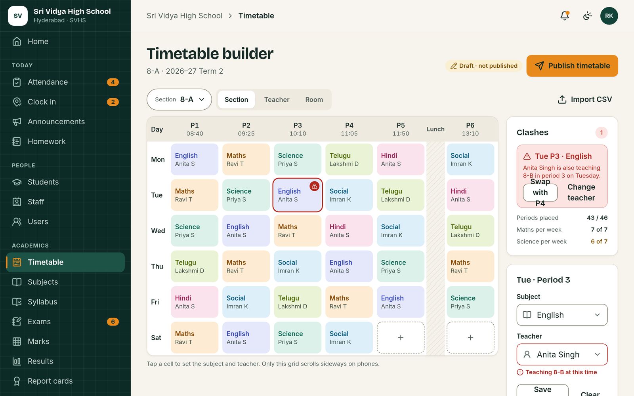Image resolution: width=634 pixels, height=396 pixels.
Task: Open Attendance from sidebar
Action: click(65, 82)
